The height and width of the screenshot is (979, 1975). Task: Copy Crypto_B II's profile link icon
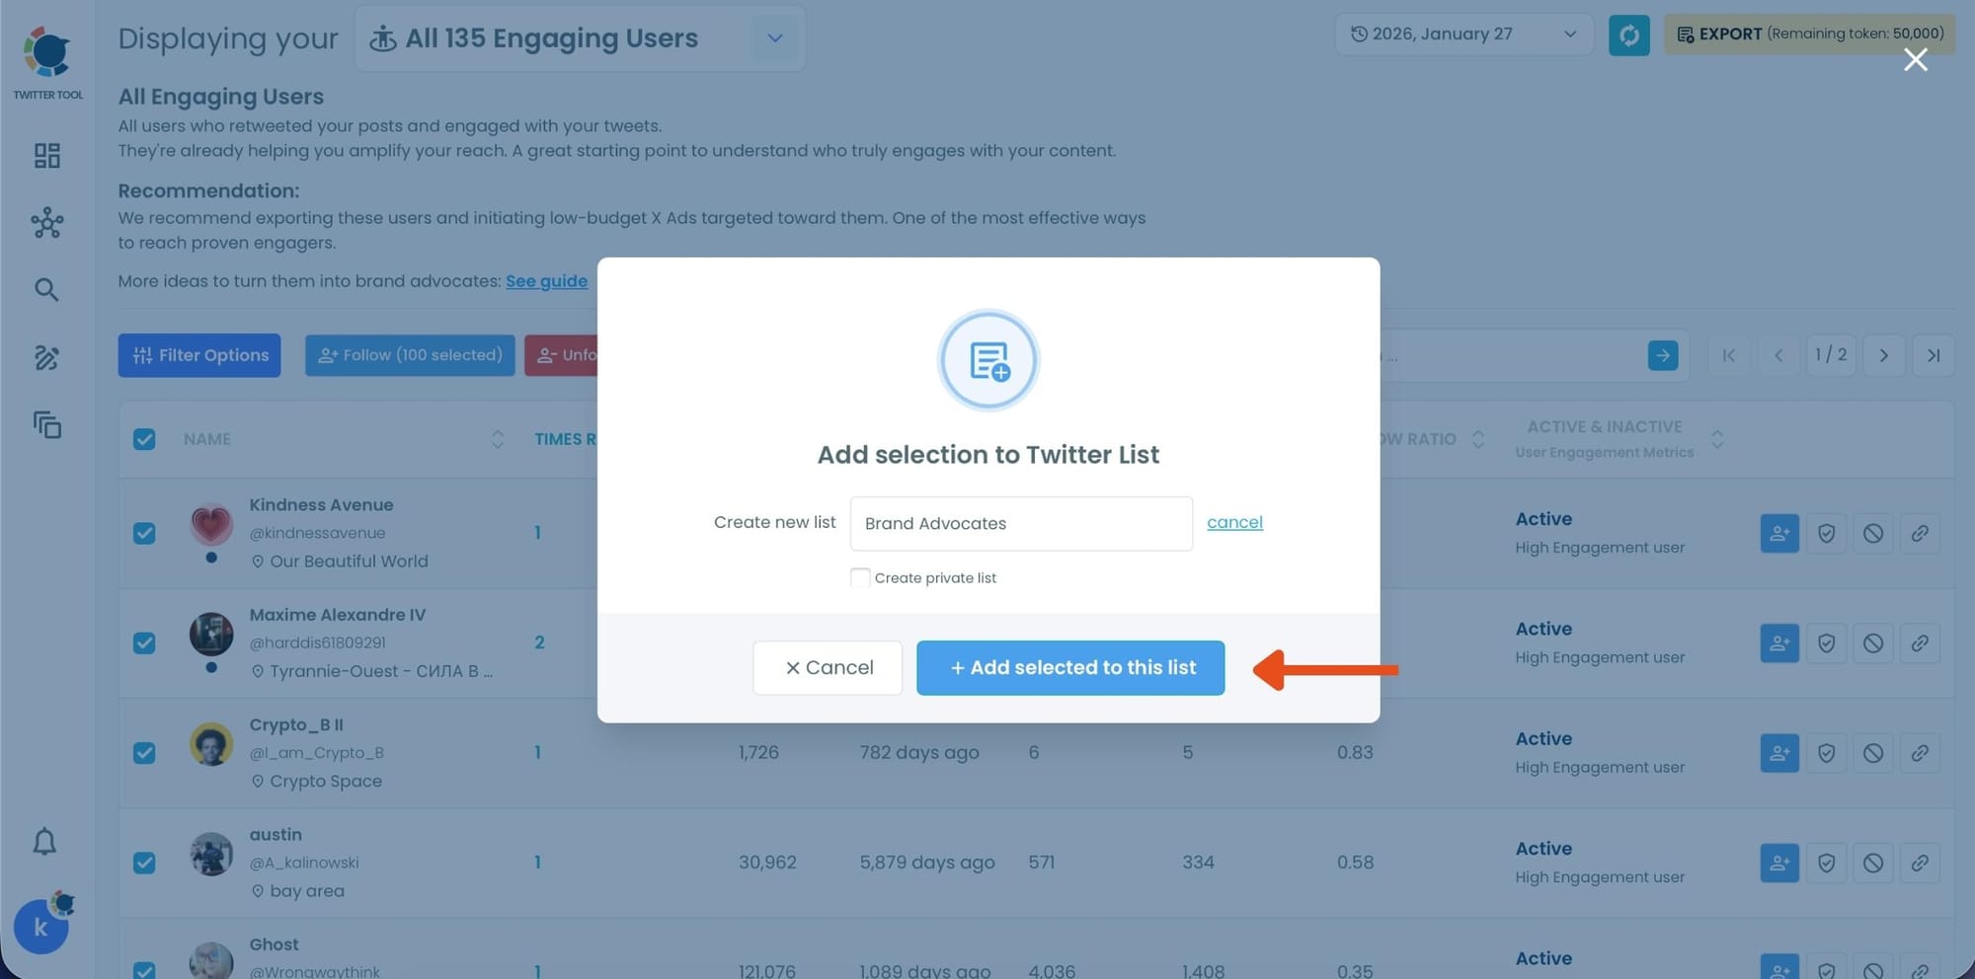(1921, 752)
